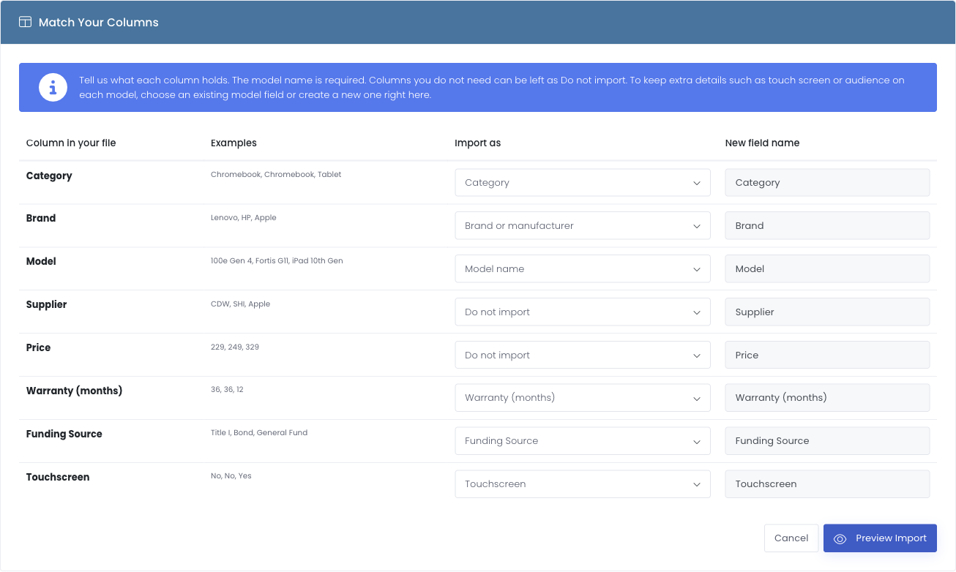This screenshot has width=956, height=572.
Task: Click the Column in your file header
Action: [x=71, y=143]
